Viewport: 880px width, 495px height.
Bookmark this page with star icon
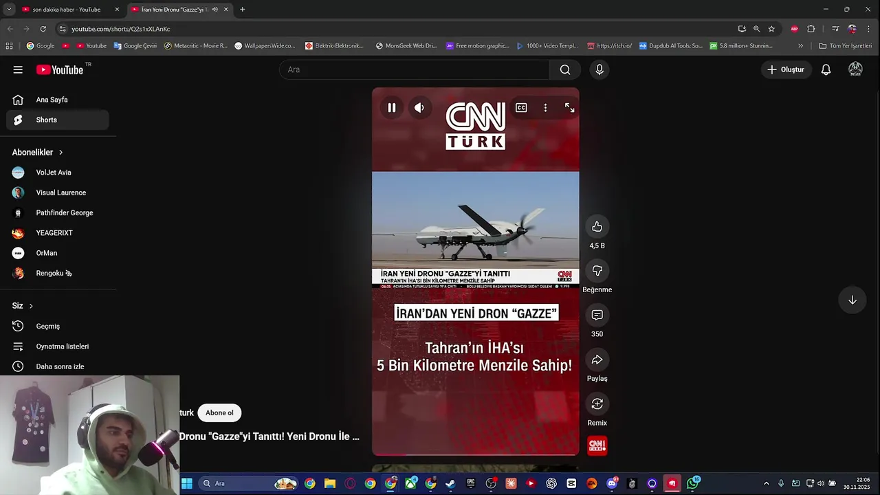click(771, 29)
